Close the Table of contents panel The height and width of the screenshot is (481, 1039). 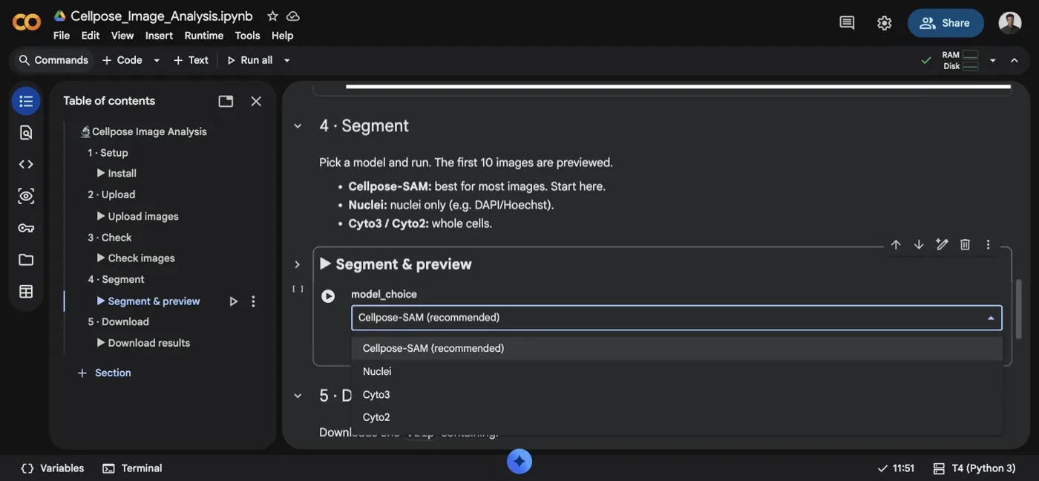click(256, 101)
